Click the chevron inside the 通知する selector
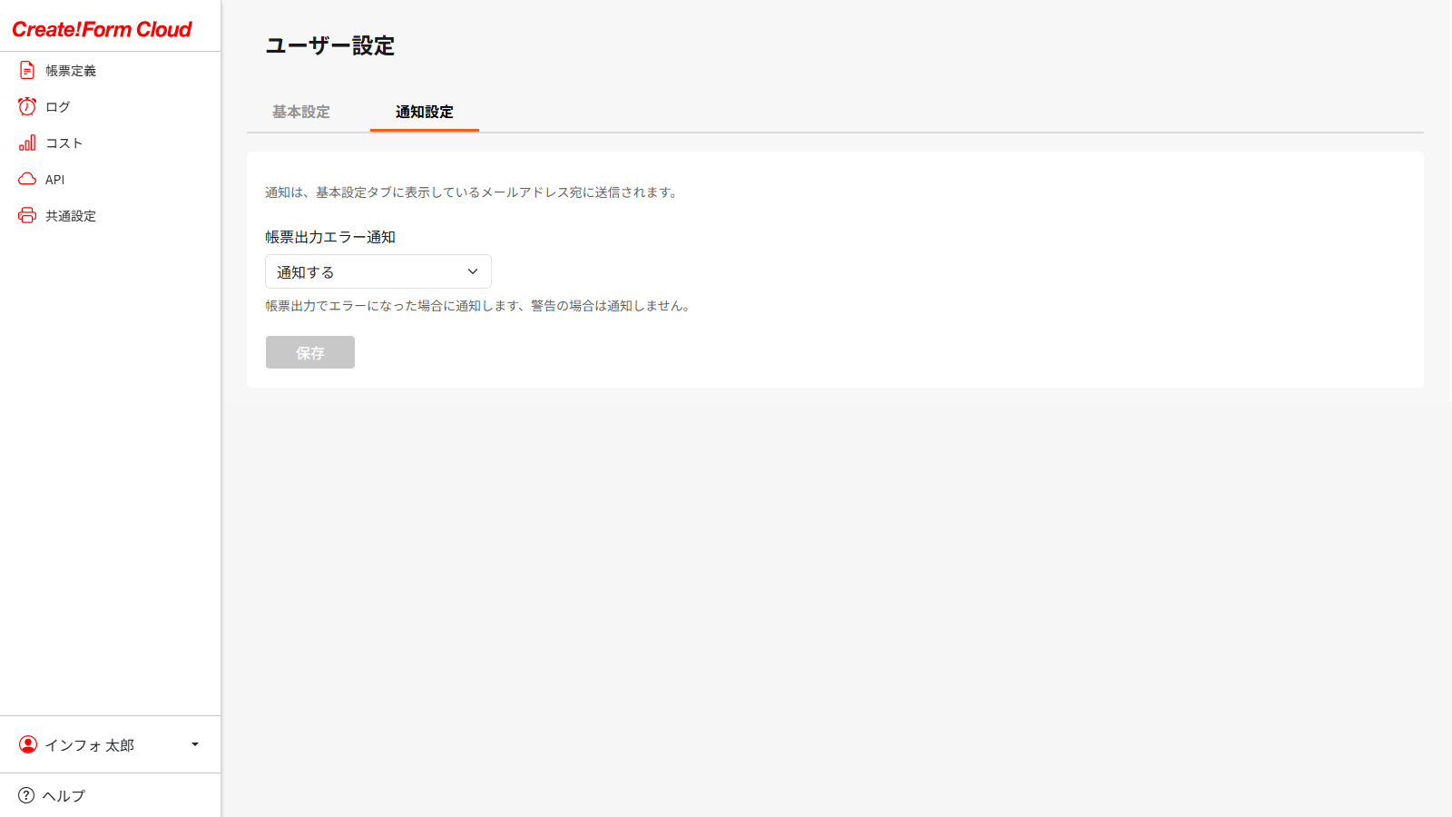Image resolution: width=1452 pixels, height=817 pixels. [x=472, y=271]
